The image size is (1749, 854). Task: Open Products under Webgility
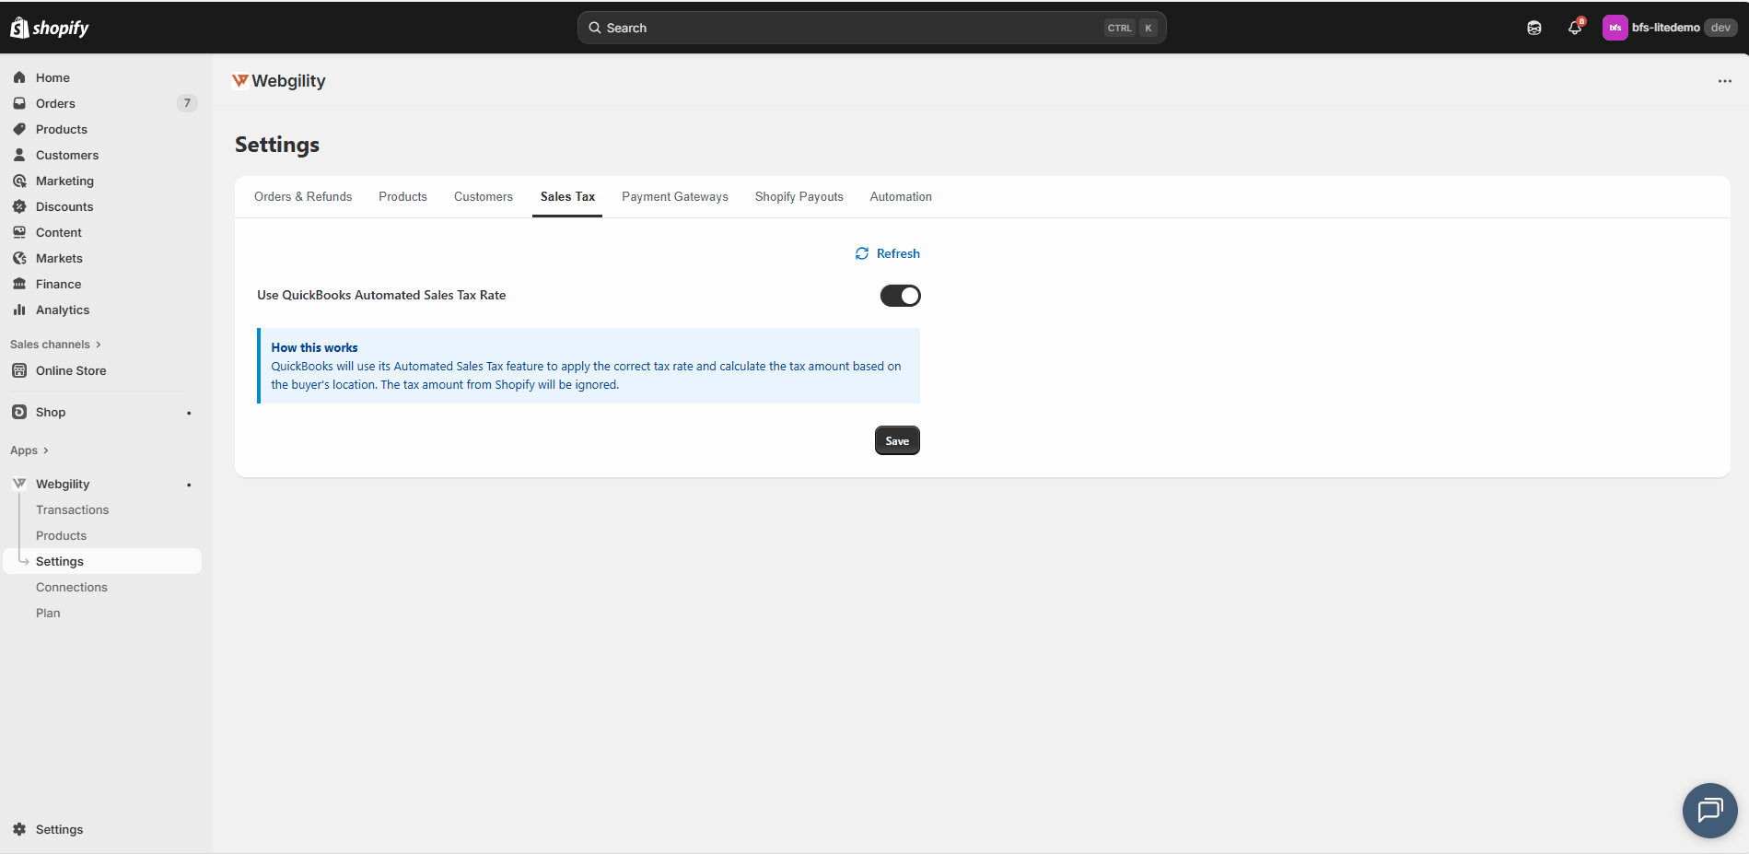coord(61,535)
